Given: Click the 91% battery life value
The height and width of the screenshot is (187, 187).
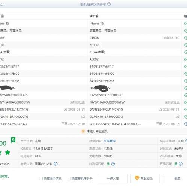Looking at the screenshot, I should (x=38, y=156).
